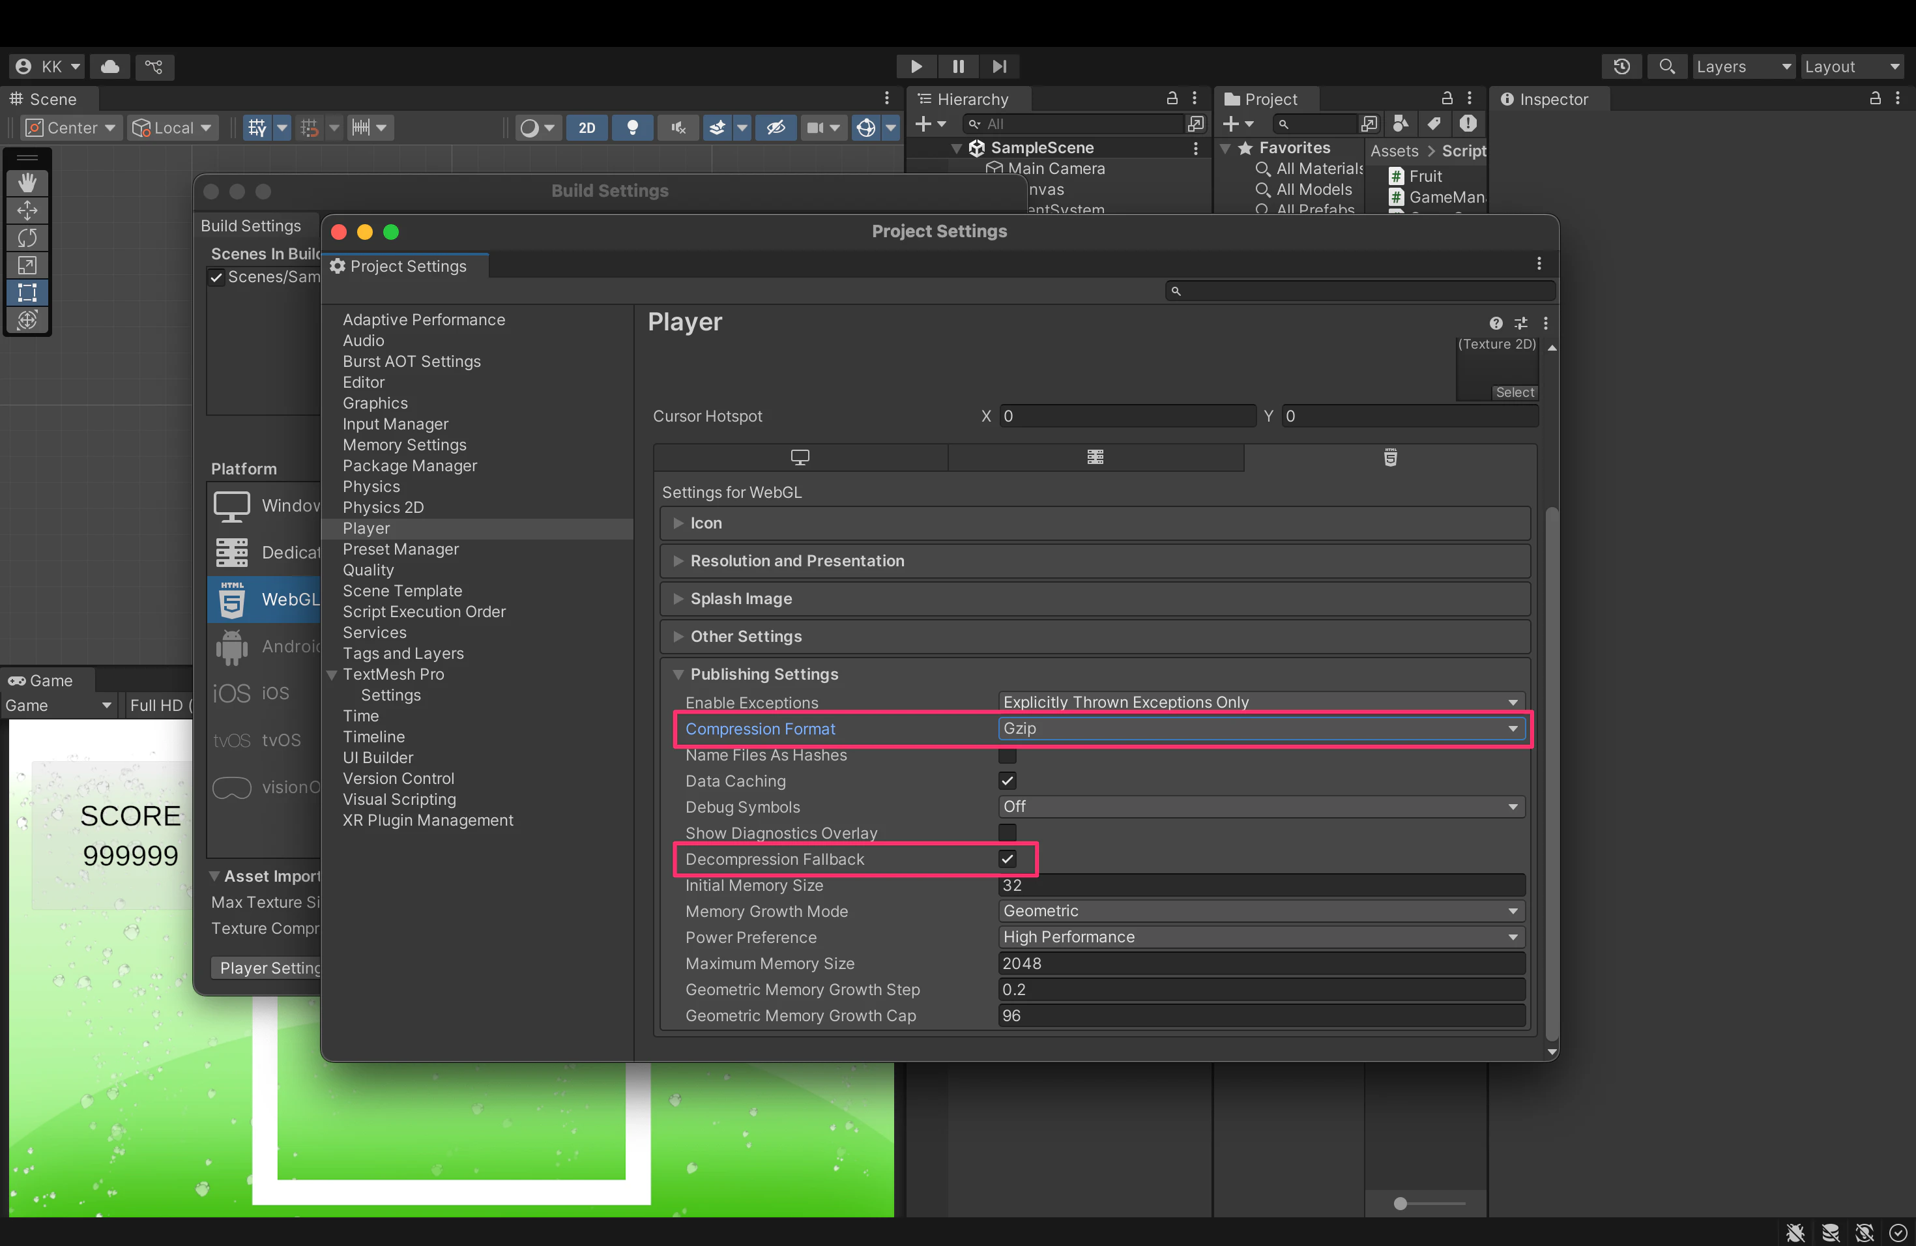1916x1246 pixels.
Task: Expand Other Settings section
Action: (x=1095, y=637)
